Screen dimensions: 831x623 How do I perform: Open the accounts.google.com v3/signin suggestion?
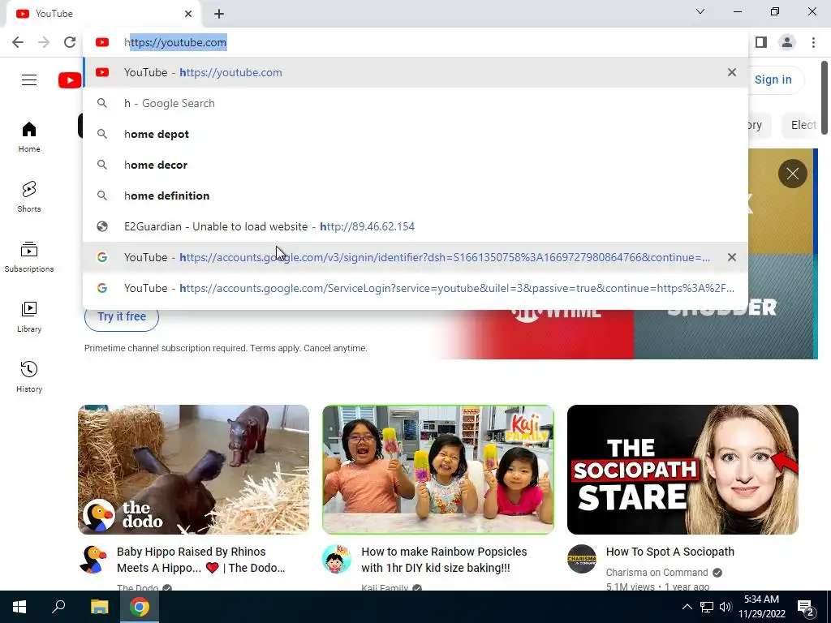click(x=415, y=257)
